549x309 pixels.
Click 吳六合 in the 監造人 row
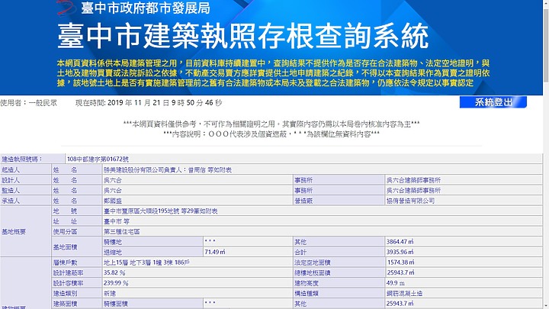pyautogui.click(x=112, y=190)
